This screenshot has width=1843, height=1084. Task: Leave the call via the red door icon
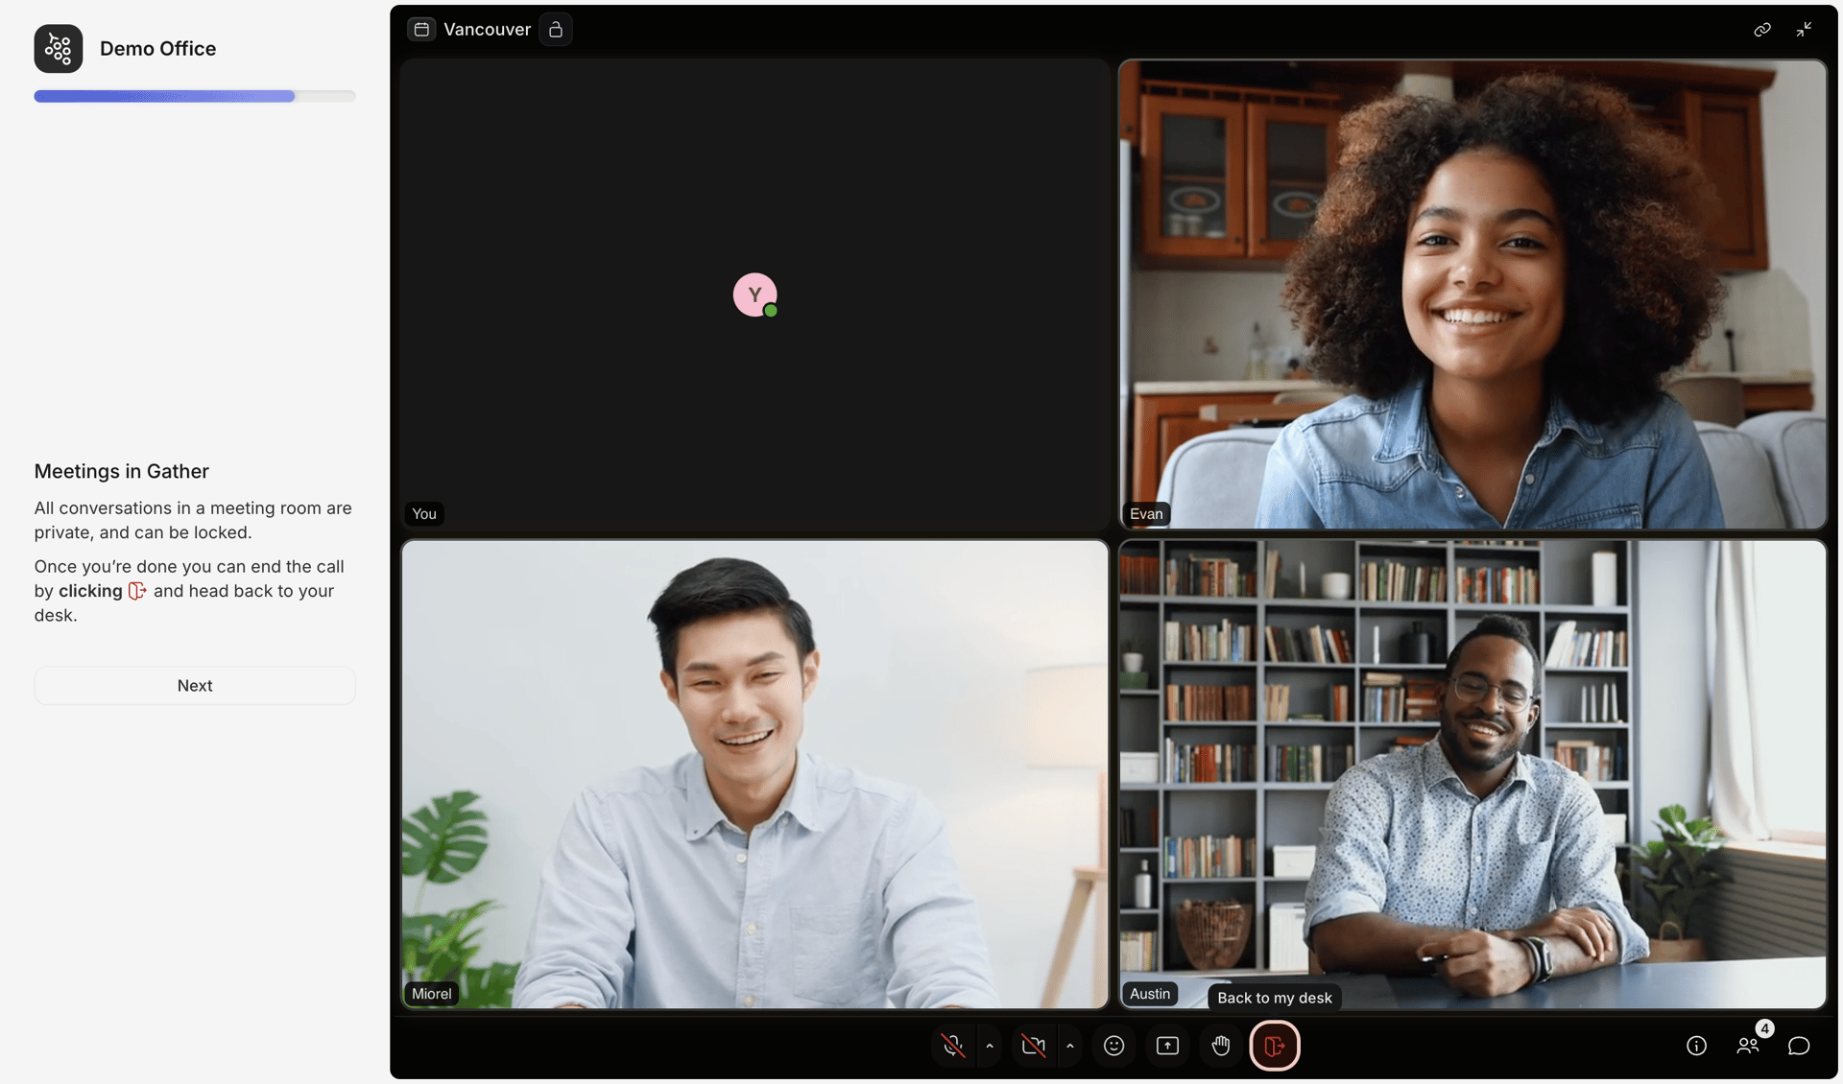tap(1275, 1046)
